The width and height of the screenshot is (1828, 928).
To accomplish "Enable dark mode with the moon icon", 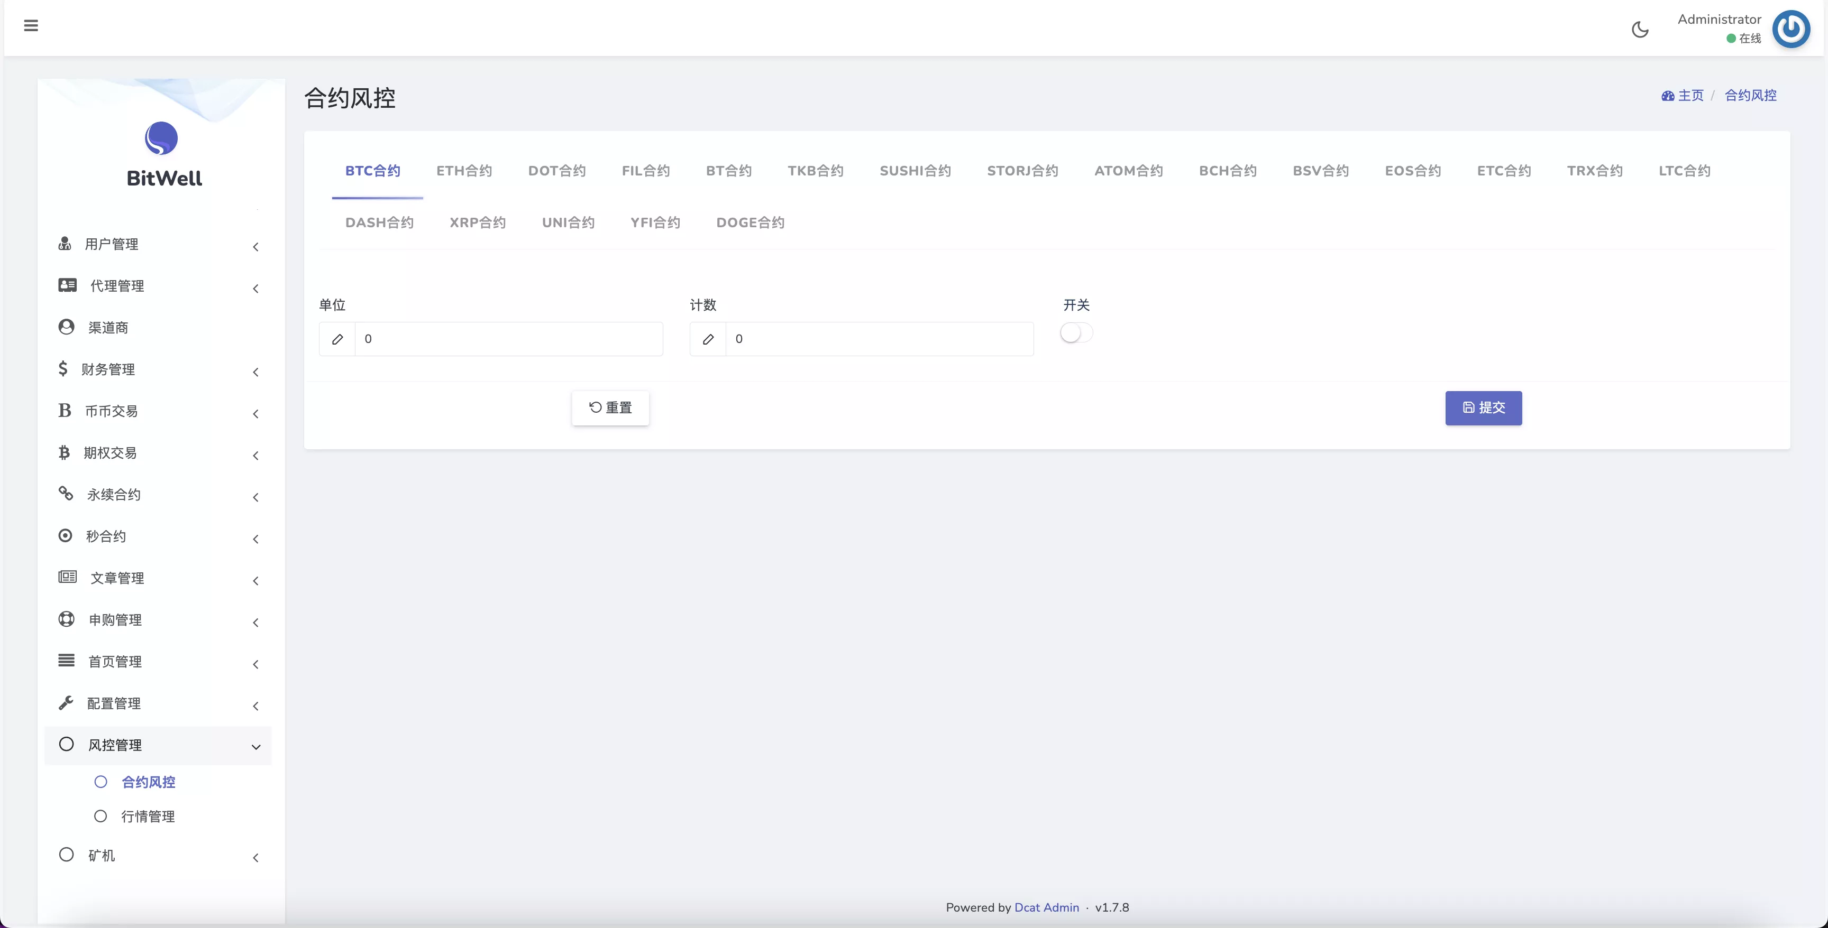I will [x=1640, y=30].
